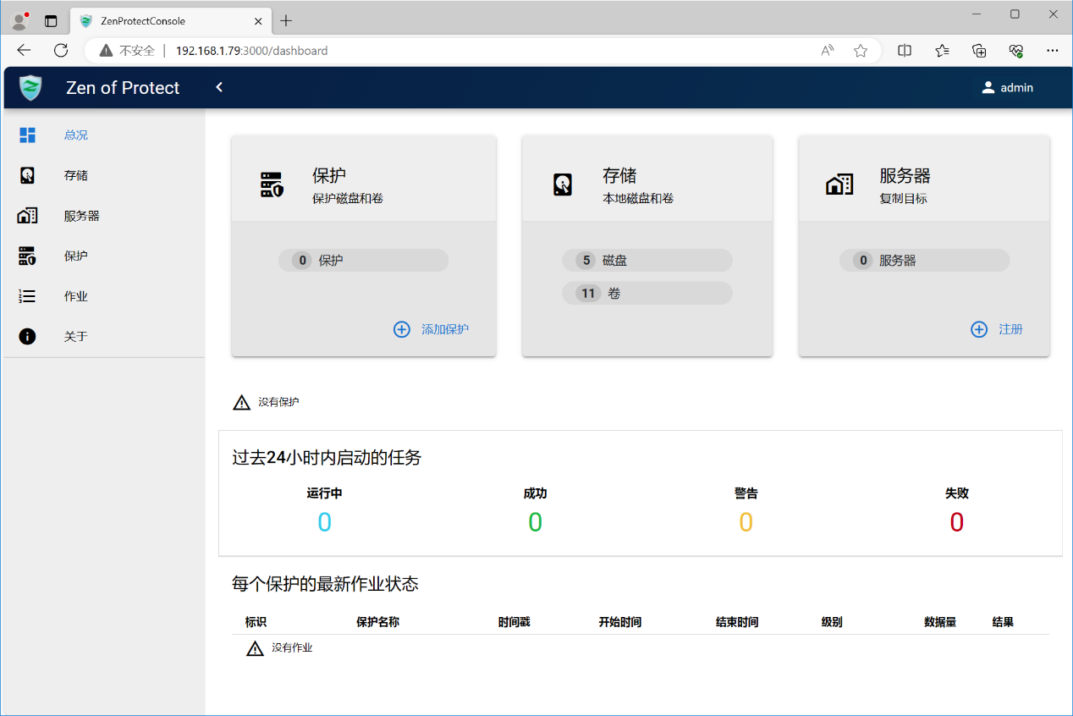Click the 注册 server link
The width and height of the screenshot is (1073, 716).
click(x=997, y=329)
